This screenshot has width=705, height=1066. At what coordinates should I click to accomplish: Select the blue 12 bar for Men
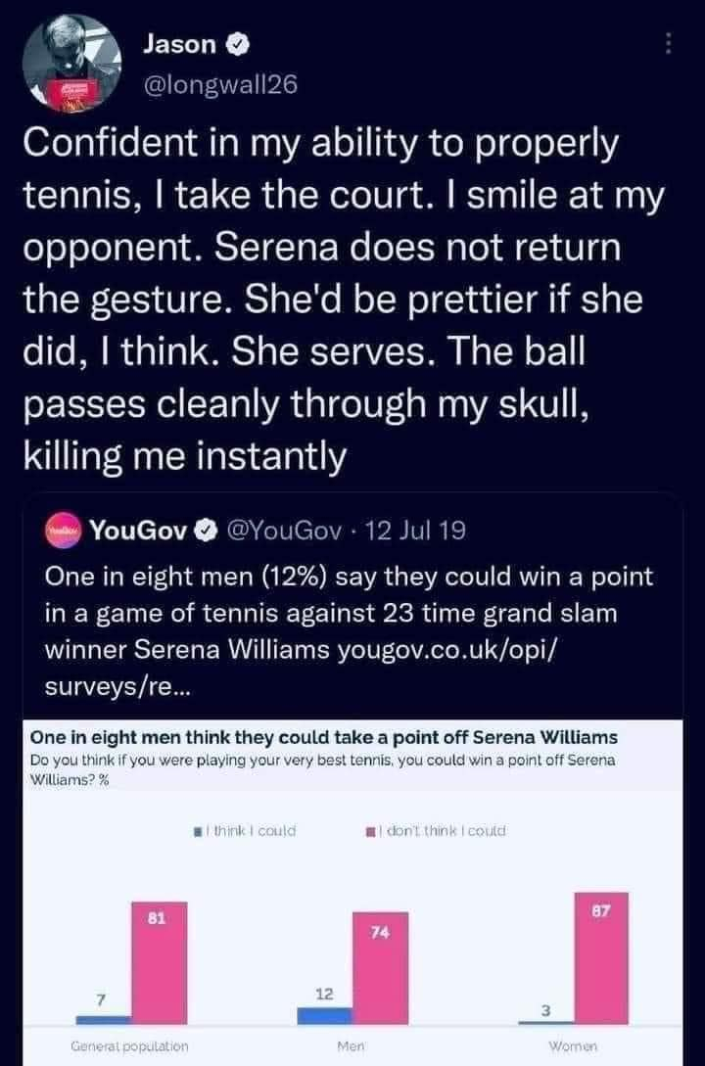click(324, 1016)
